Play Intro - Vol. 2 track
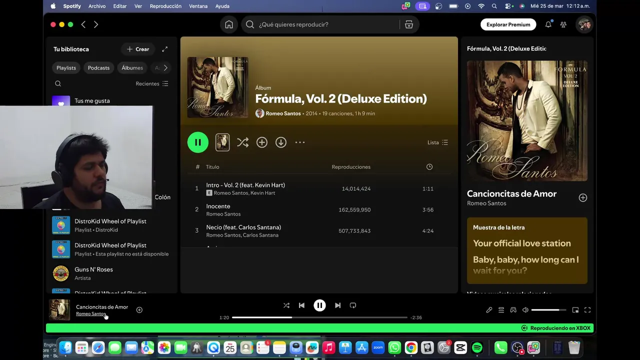Screen dimensions: 640x360 point(318,189)
